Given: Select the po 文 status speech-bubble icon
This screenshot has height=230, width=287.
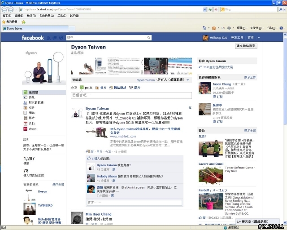Looking at the screenshot, I should pos(82,88).
